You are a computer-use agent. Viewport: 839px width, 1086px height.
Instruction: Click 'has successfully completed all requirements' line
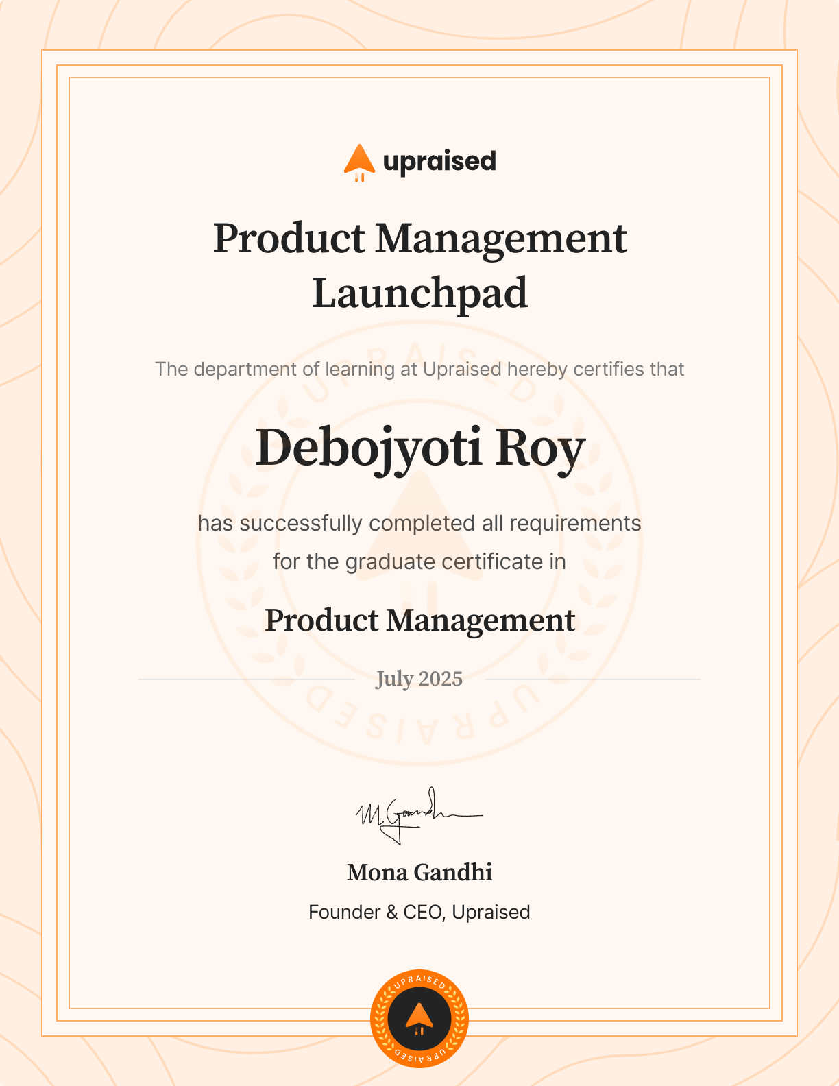point(419,523)
